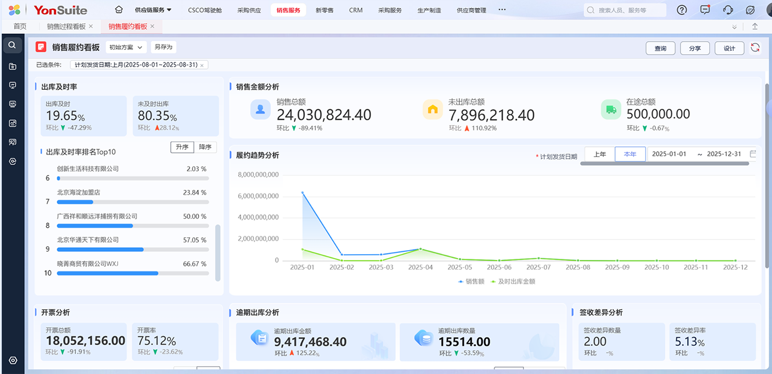Click the customer service headset icon
Viewport: 772px width, 374px height.
pos(729,10)
